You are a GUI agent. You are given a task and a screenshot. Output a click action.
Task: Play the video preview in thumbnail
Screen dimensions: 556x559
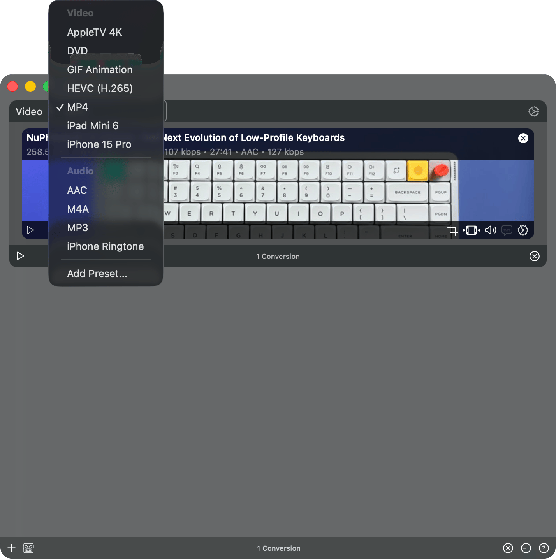(x=30, y=230)
